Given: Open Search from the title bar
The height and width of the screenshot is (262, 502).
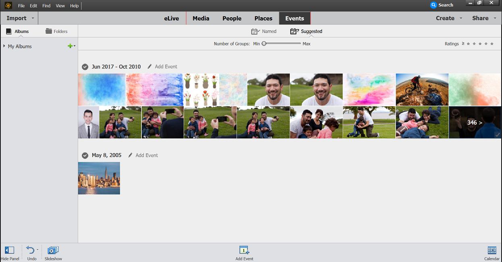Looking at the screenshot, I should tap(442, 5).
